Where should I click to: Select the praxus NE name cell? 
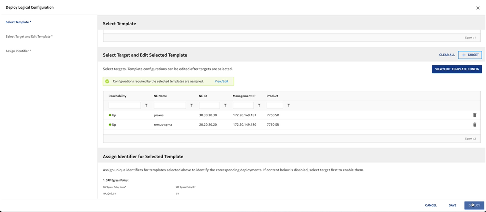[159, 115]
